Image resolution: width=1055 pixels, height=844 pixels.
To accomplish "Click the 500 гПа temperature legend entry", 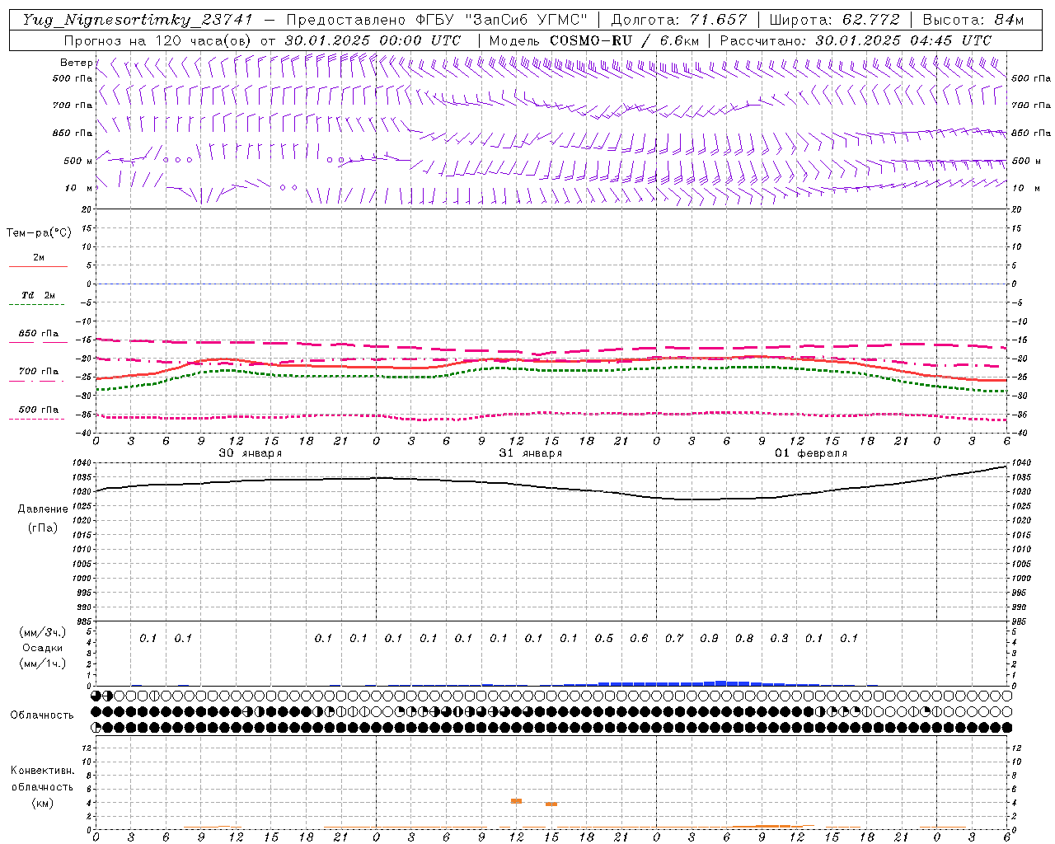I will tap(38, 410).
